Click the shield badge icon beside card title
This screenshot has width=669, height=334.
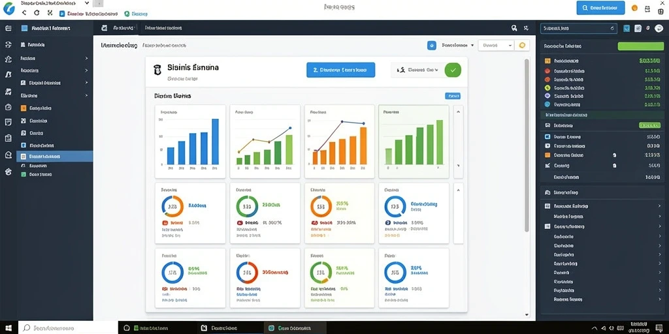click(x=157, y=70)
